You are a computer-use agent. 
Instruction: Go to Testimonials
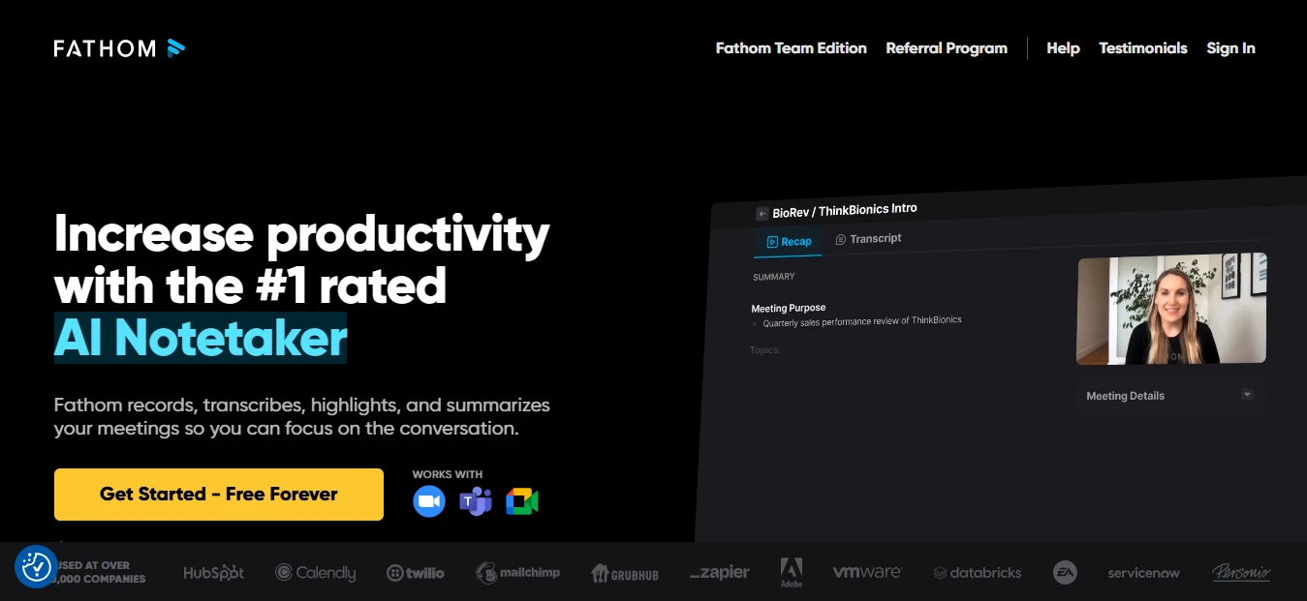pos(1143,48)
